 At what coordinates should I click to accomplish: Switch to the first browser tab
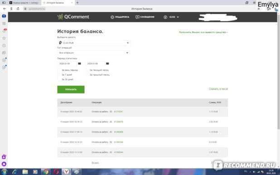24,3
